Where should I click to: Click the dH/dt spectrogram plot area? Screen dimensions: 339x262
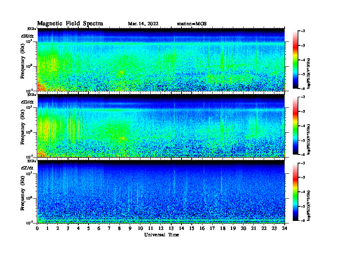coord(161,60)
